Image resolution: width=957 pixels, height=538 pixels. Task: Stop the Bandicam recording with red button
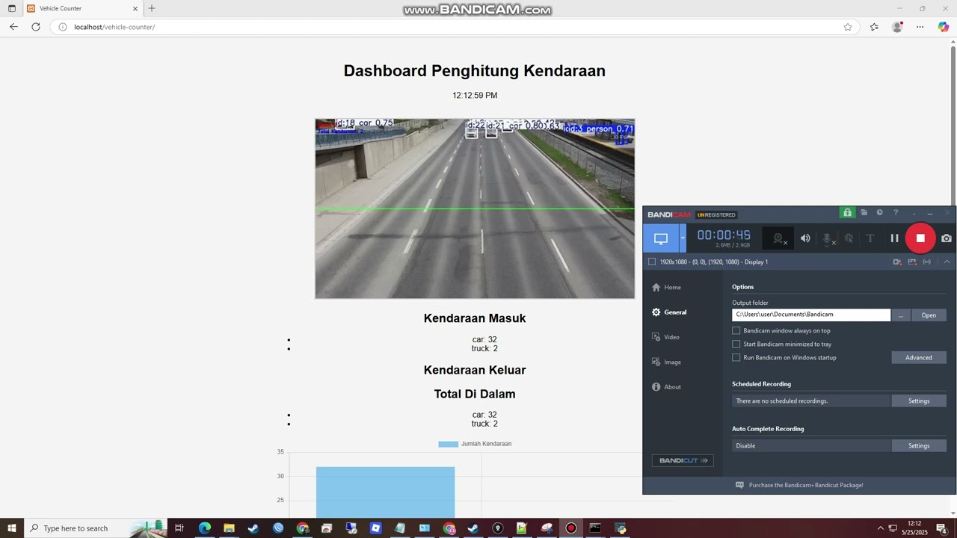click(x=920, y=238)
